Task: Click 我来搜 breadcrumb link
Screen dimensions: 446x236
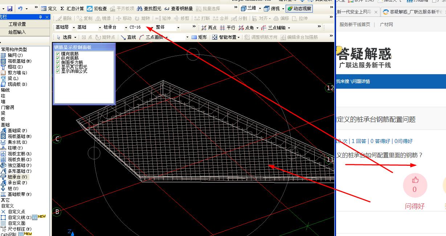Action: click(x=343, y=81)
